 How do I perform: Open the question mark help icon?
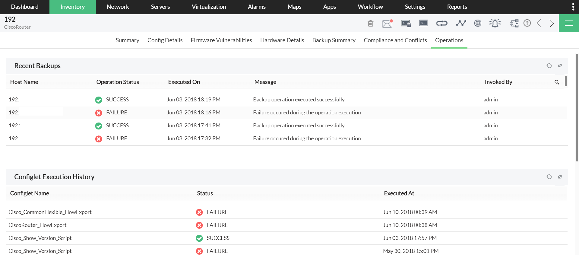[x=527, y=23]
